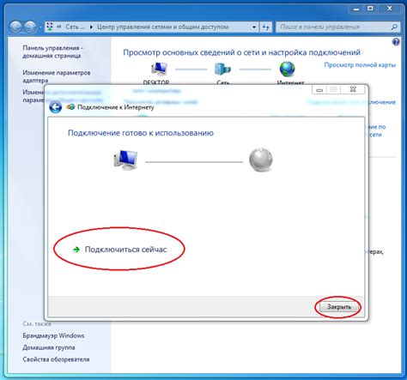
Task: Click heading Просмотр основных сведений о сети
Action: 241,52
